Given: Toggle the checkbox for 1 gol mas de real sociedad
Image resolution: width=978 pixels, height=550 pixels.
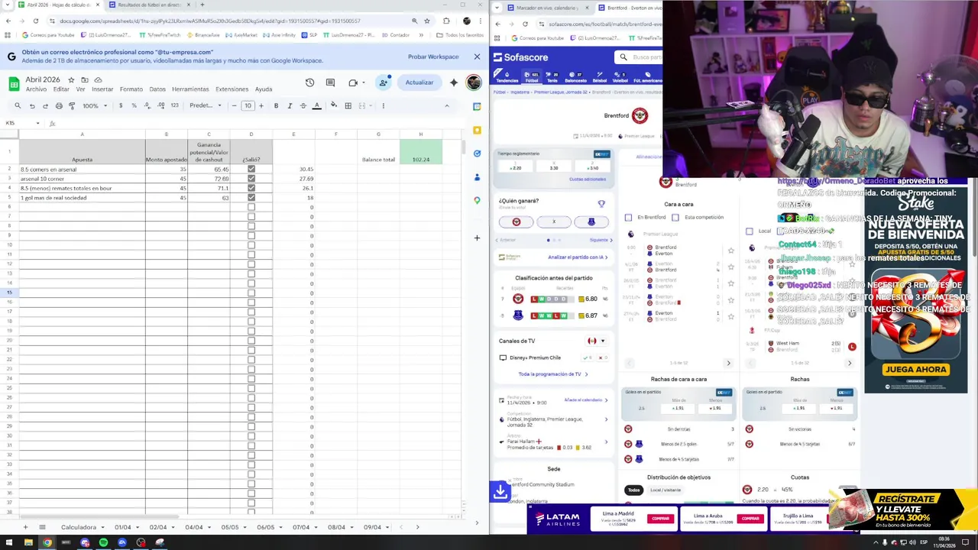Looking at the screenshot, I should pyautogui.click(x=251, y=198).
